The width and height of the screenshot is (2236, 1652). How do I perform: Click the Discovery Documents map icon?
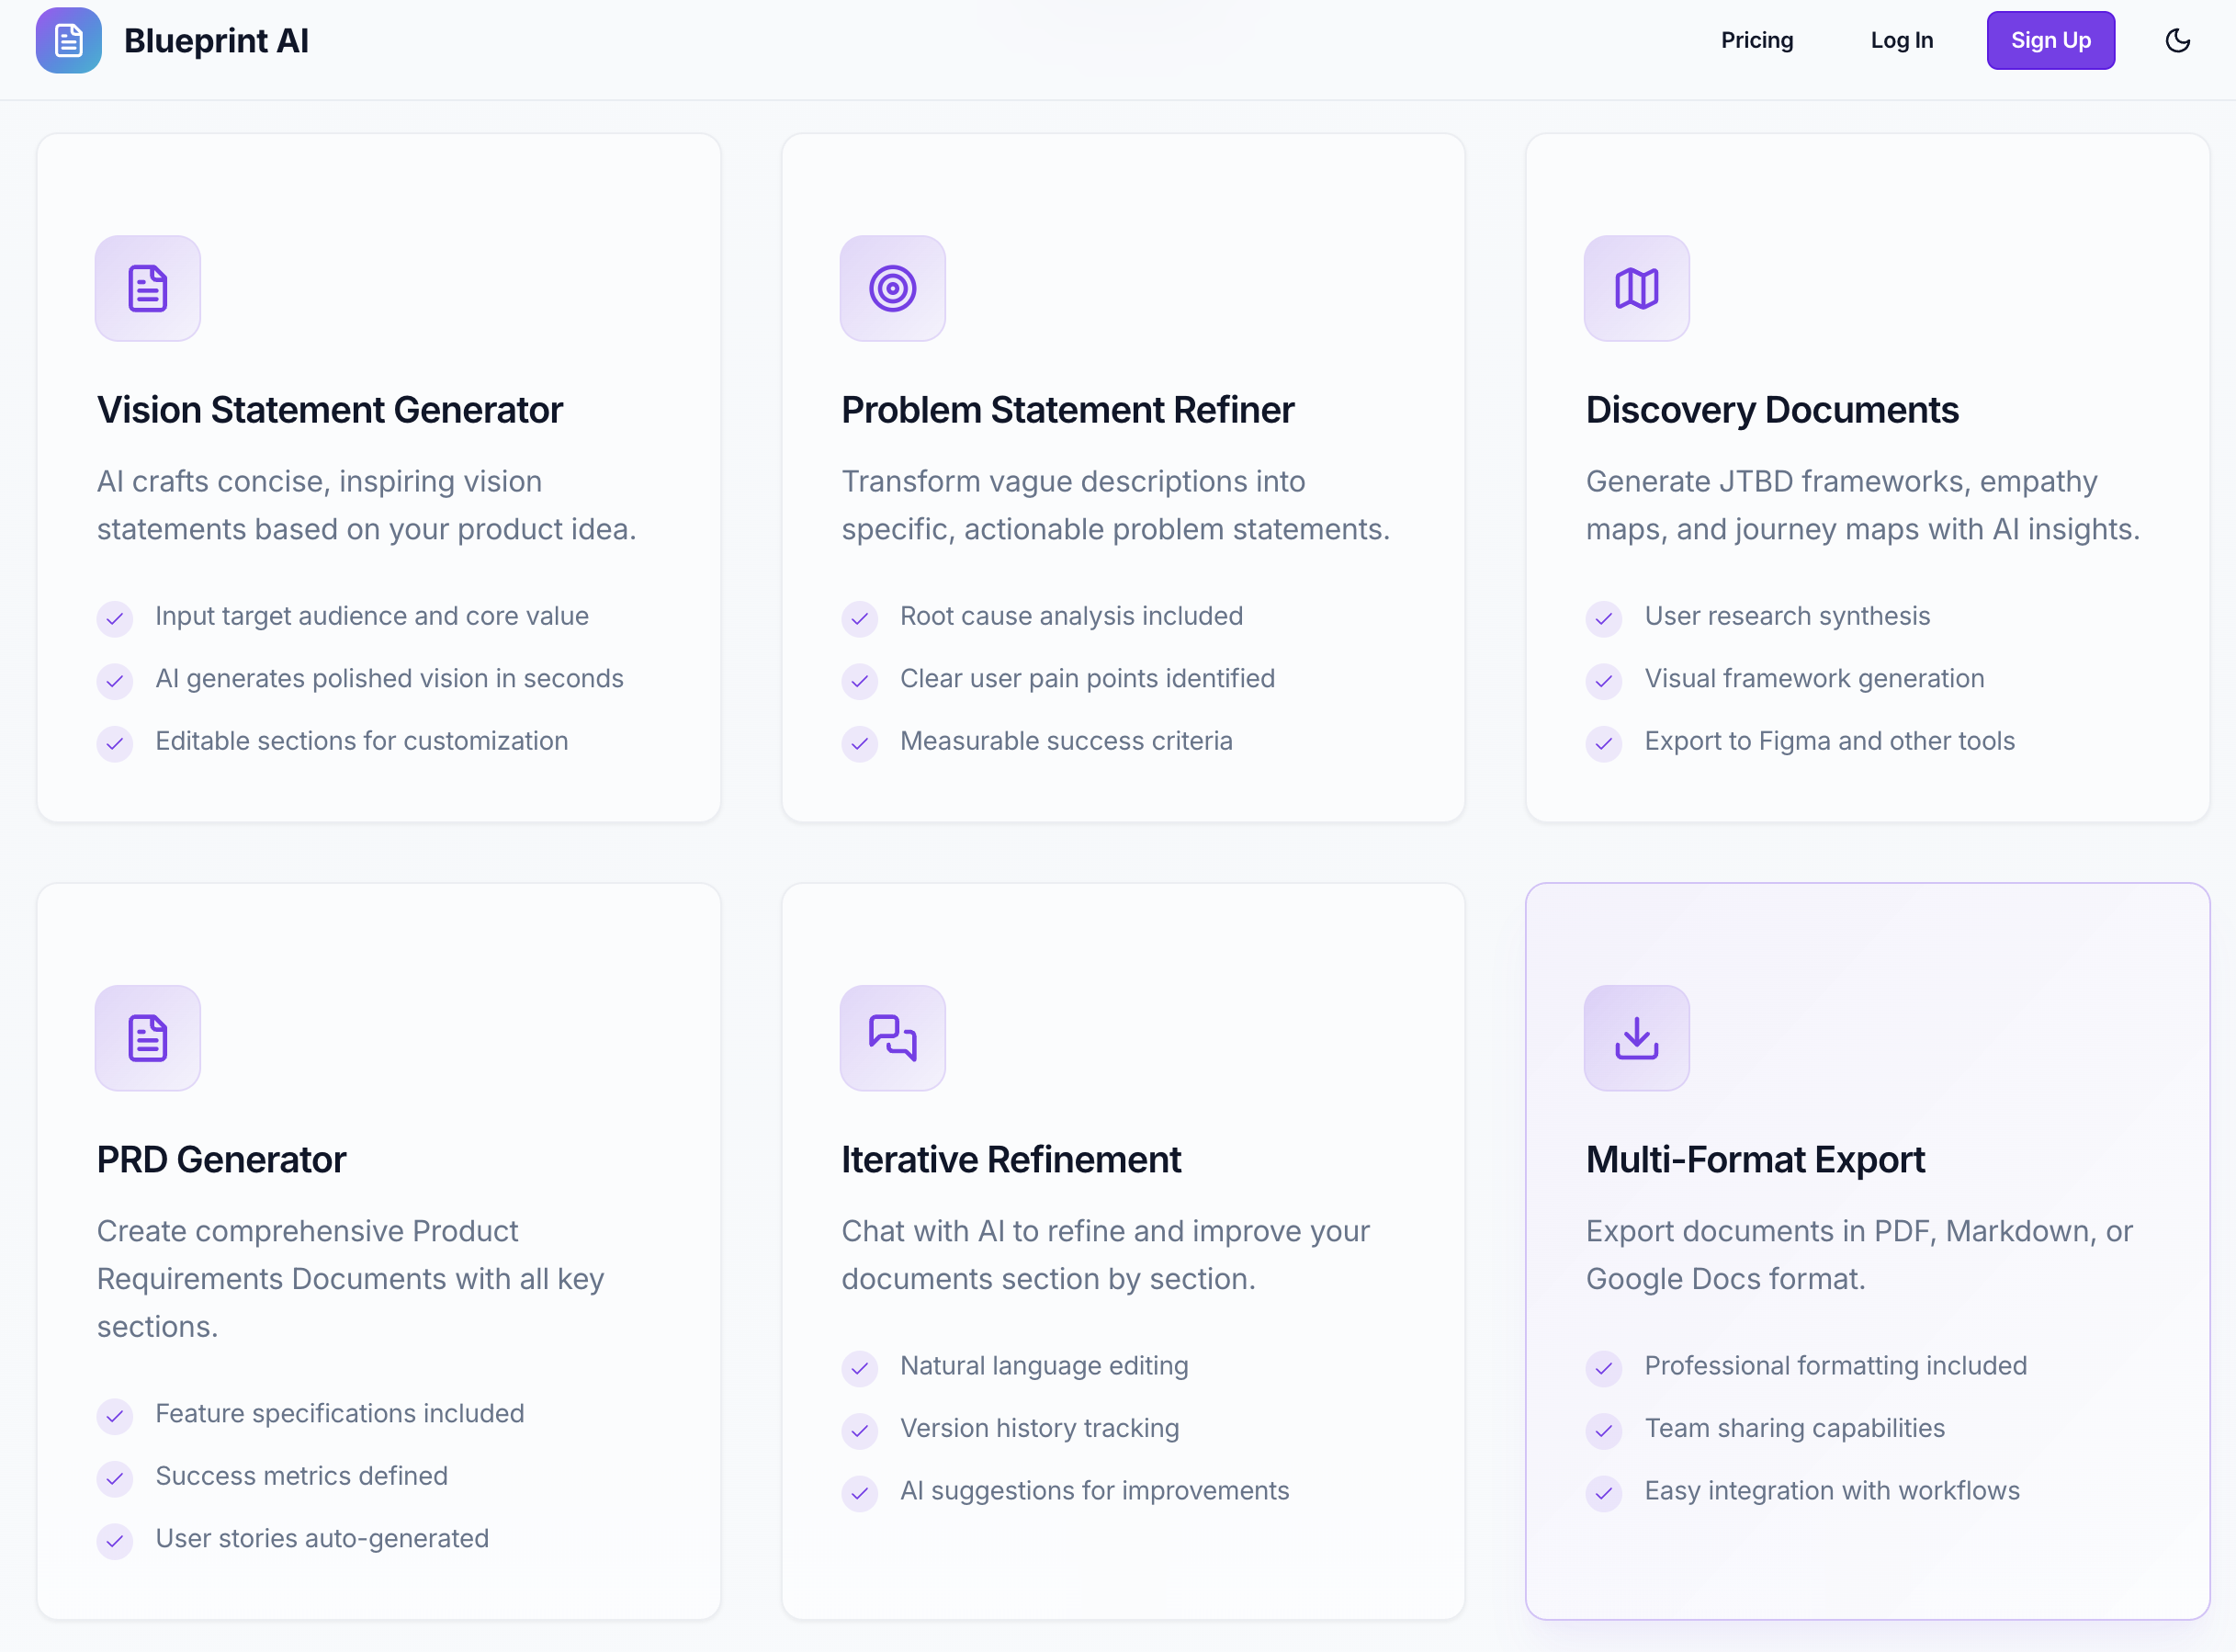pos(1636,289)
